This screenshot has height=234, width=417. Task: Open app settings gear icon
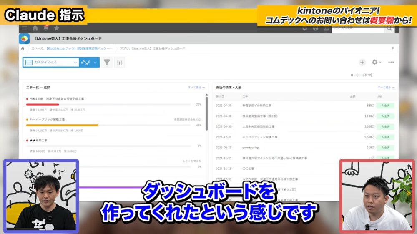click(375, 62)
